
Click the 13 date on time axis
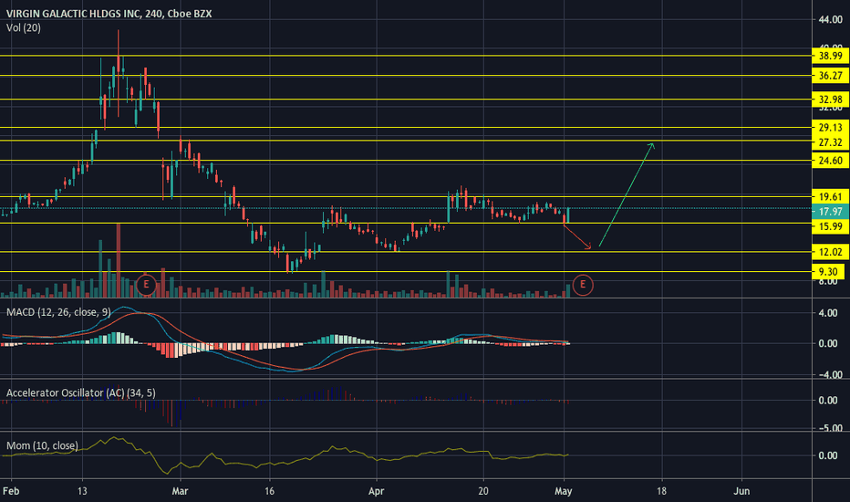(82, 491)
